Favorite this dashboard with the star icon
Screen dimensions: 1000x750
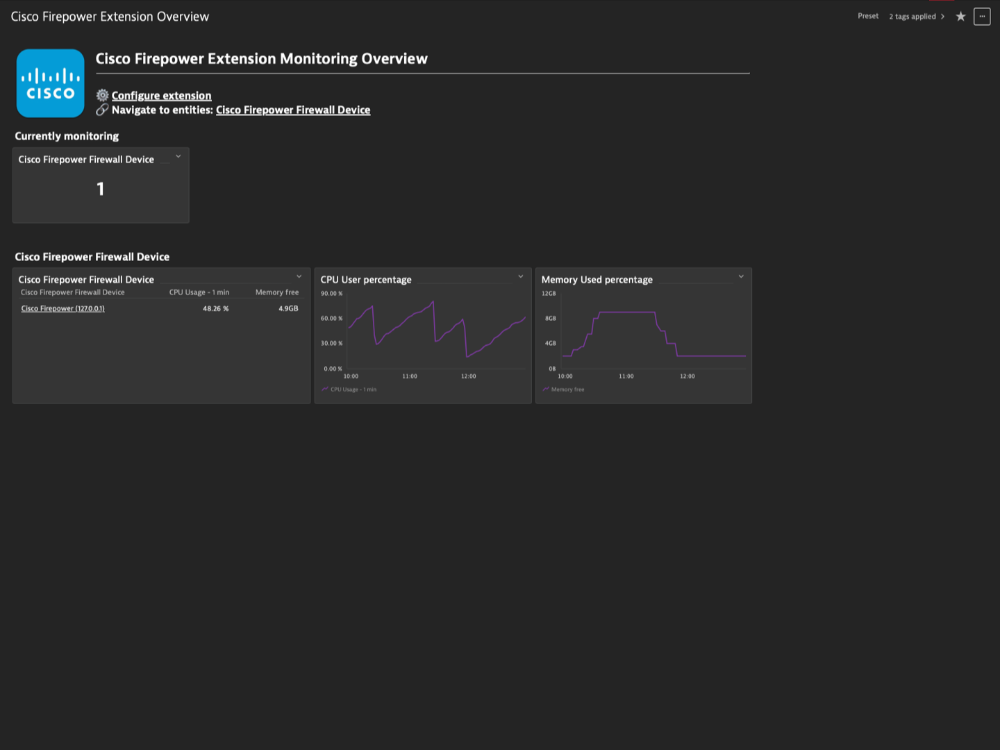[960, 16]
